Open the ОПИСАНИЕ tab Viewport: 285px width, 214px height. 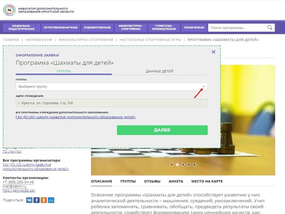(x=102, y=181)
